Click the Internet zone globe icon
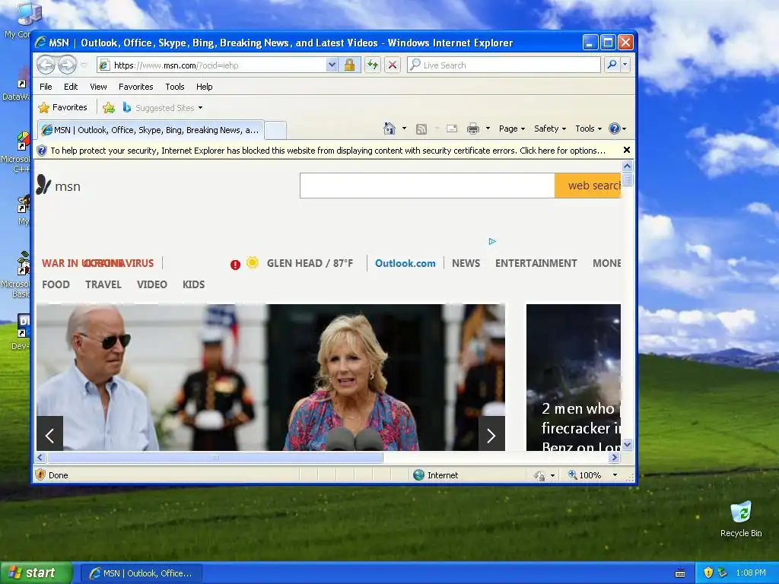Image resolution: width=779 pixels, height=584 pixels. tap(419, 474)
